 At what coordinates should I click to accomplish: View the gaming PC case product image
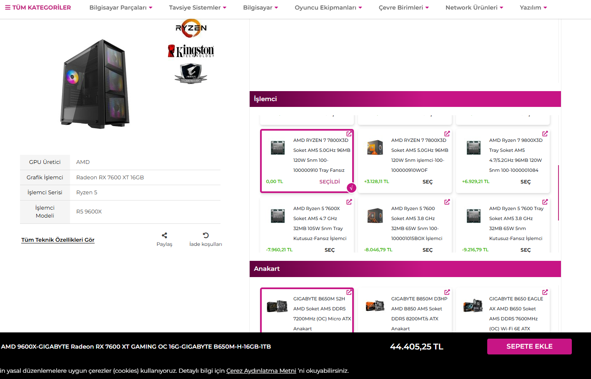click(x=95, y=84)
